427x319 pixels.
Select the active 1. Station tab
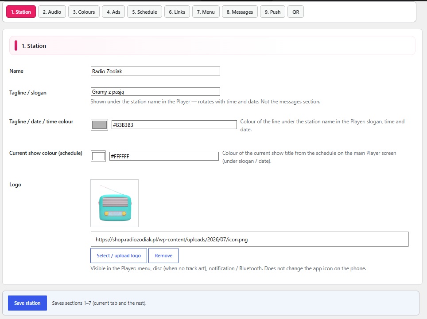(21, 12)
